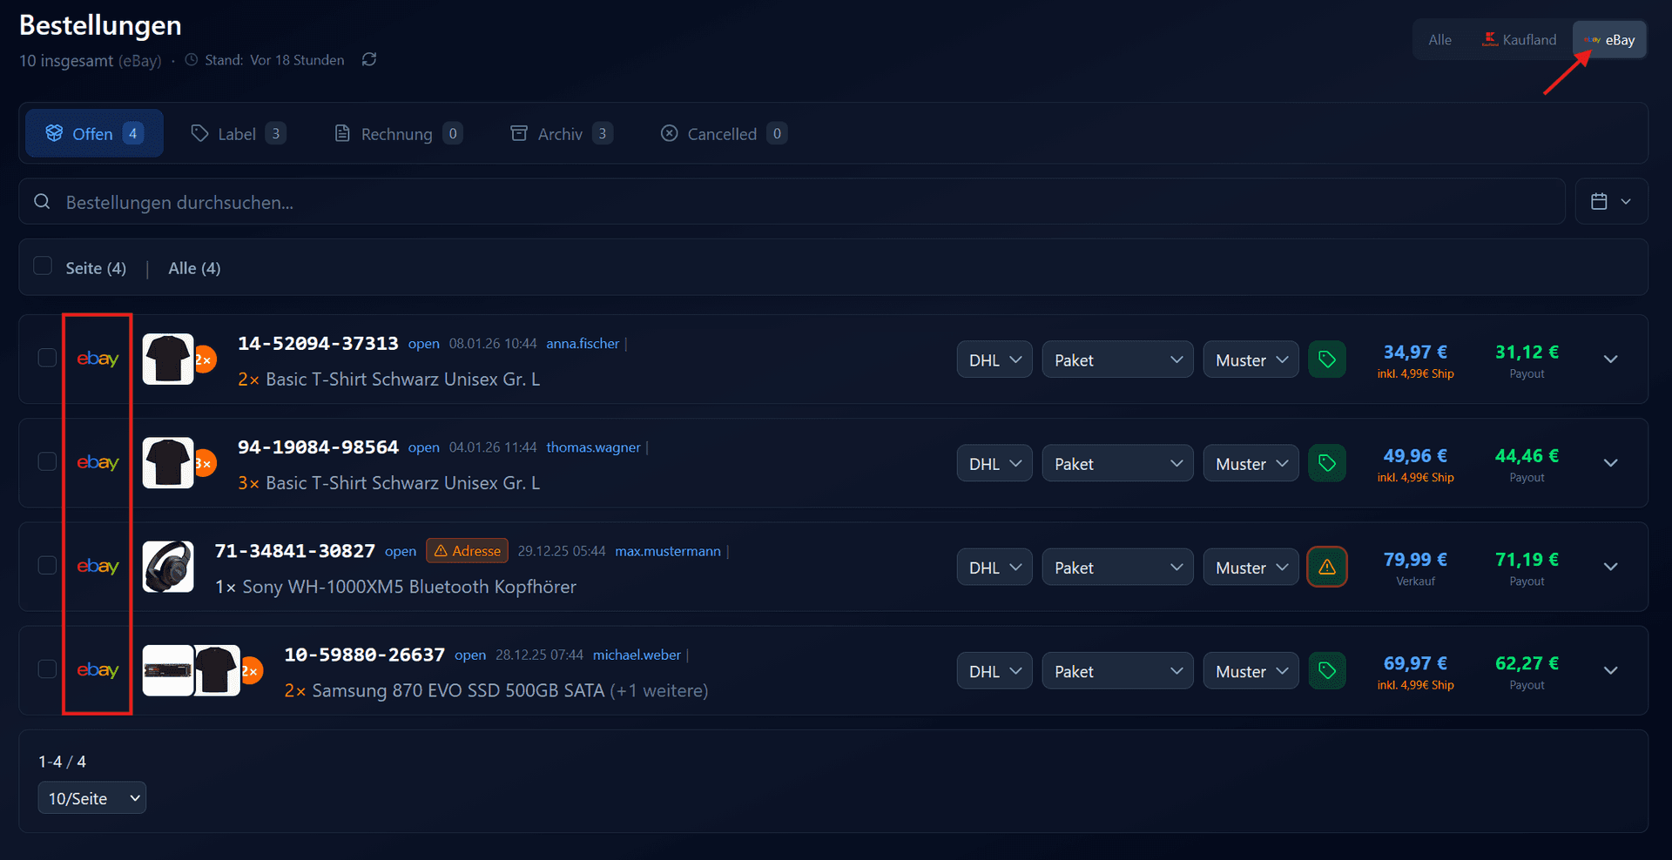Click the clock icon beside 'Stand'
The width and height of the screenshot is (1672, 860).
click(x=191, y=59)
